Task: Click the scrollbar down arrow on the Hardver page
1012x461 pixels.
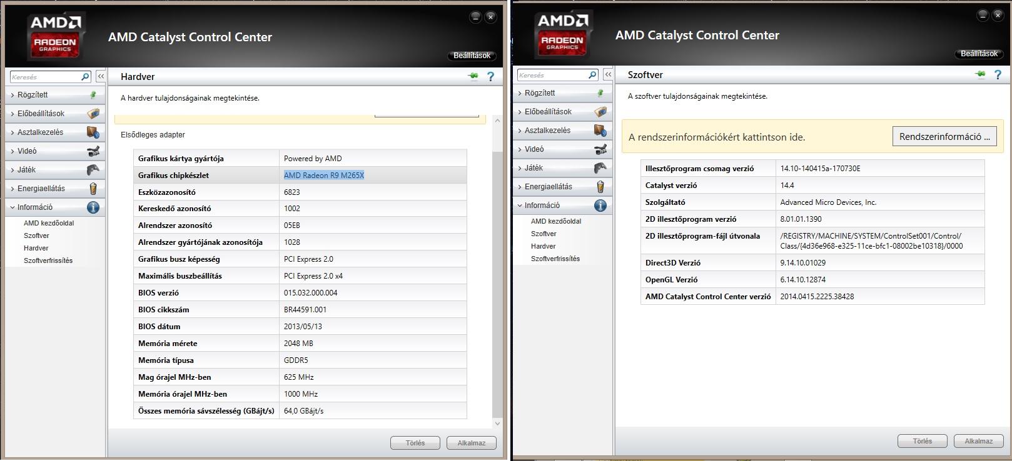Action: point(498,424)
